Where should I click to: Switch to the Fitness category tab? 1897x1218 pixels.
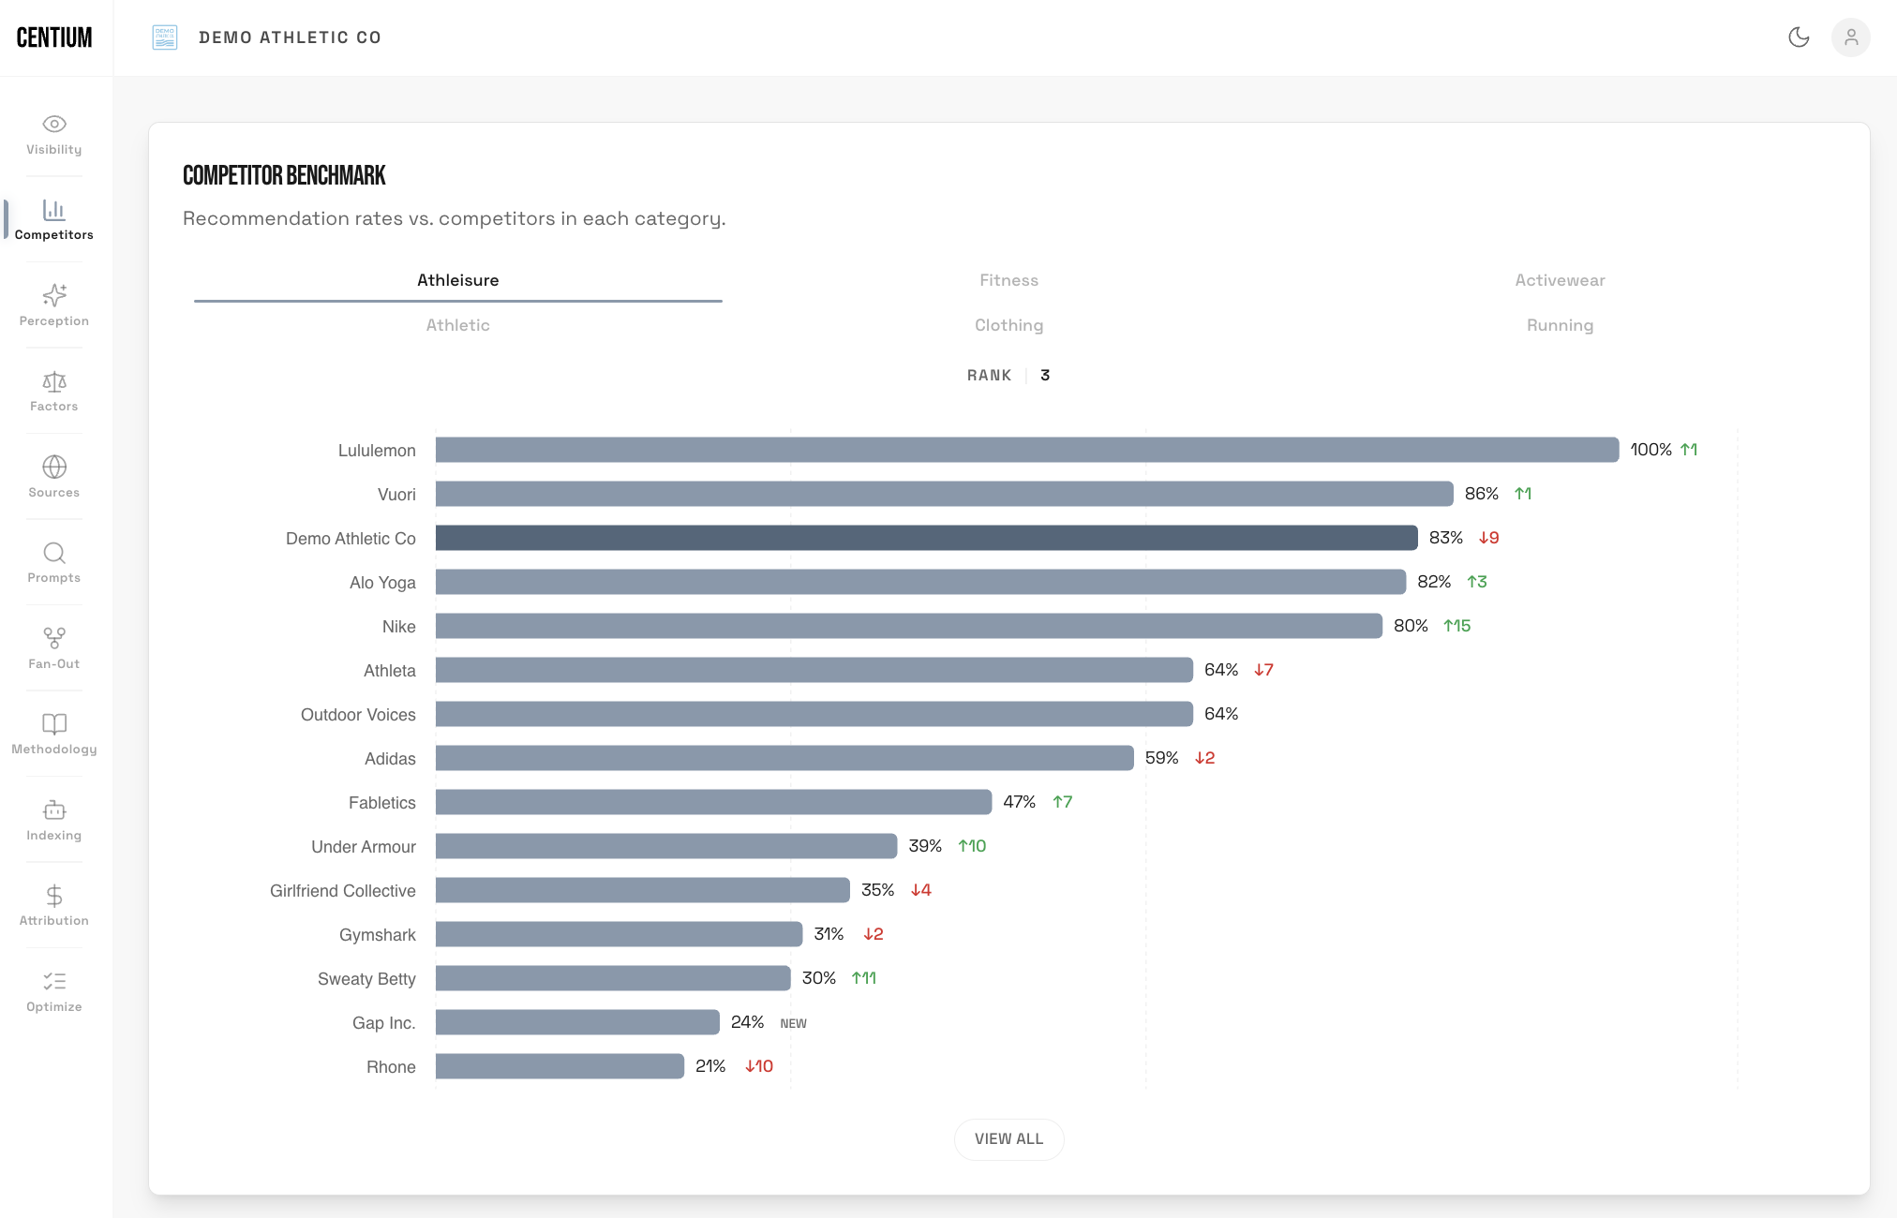pos(1008,280)
